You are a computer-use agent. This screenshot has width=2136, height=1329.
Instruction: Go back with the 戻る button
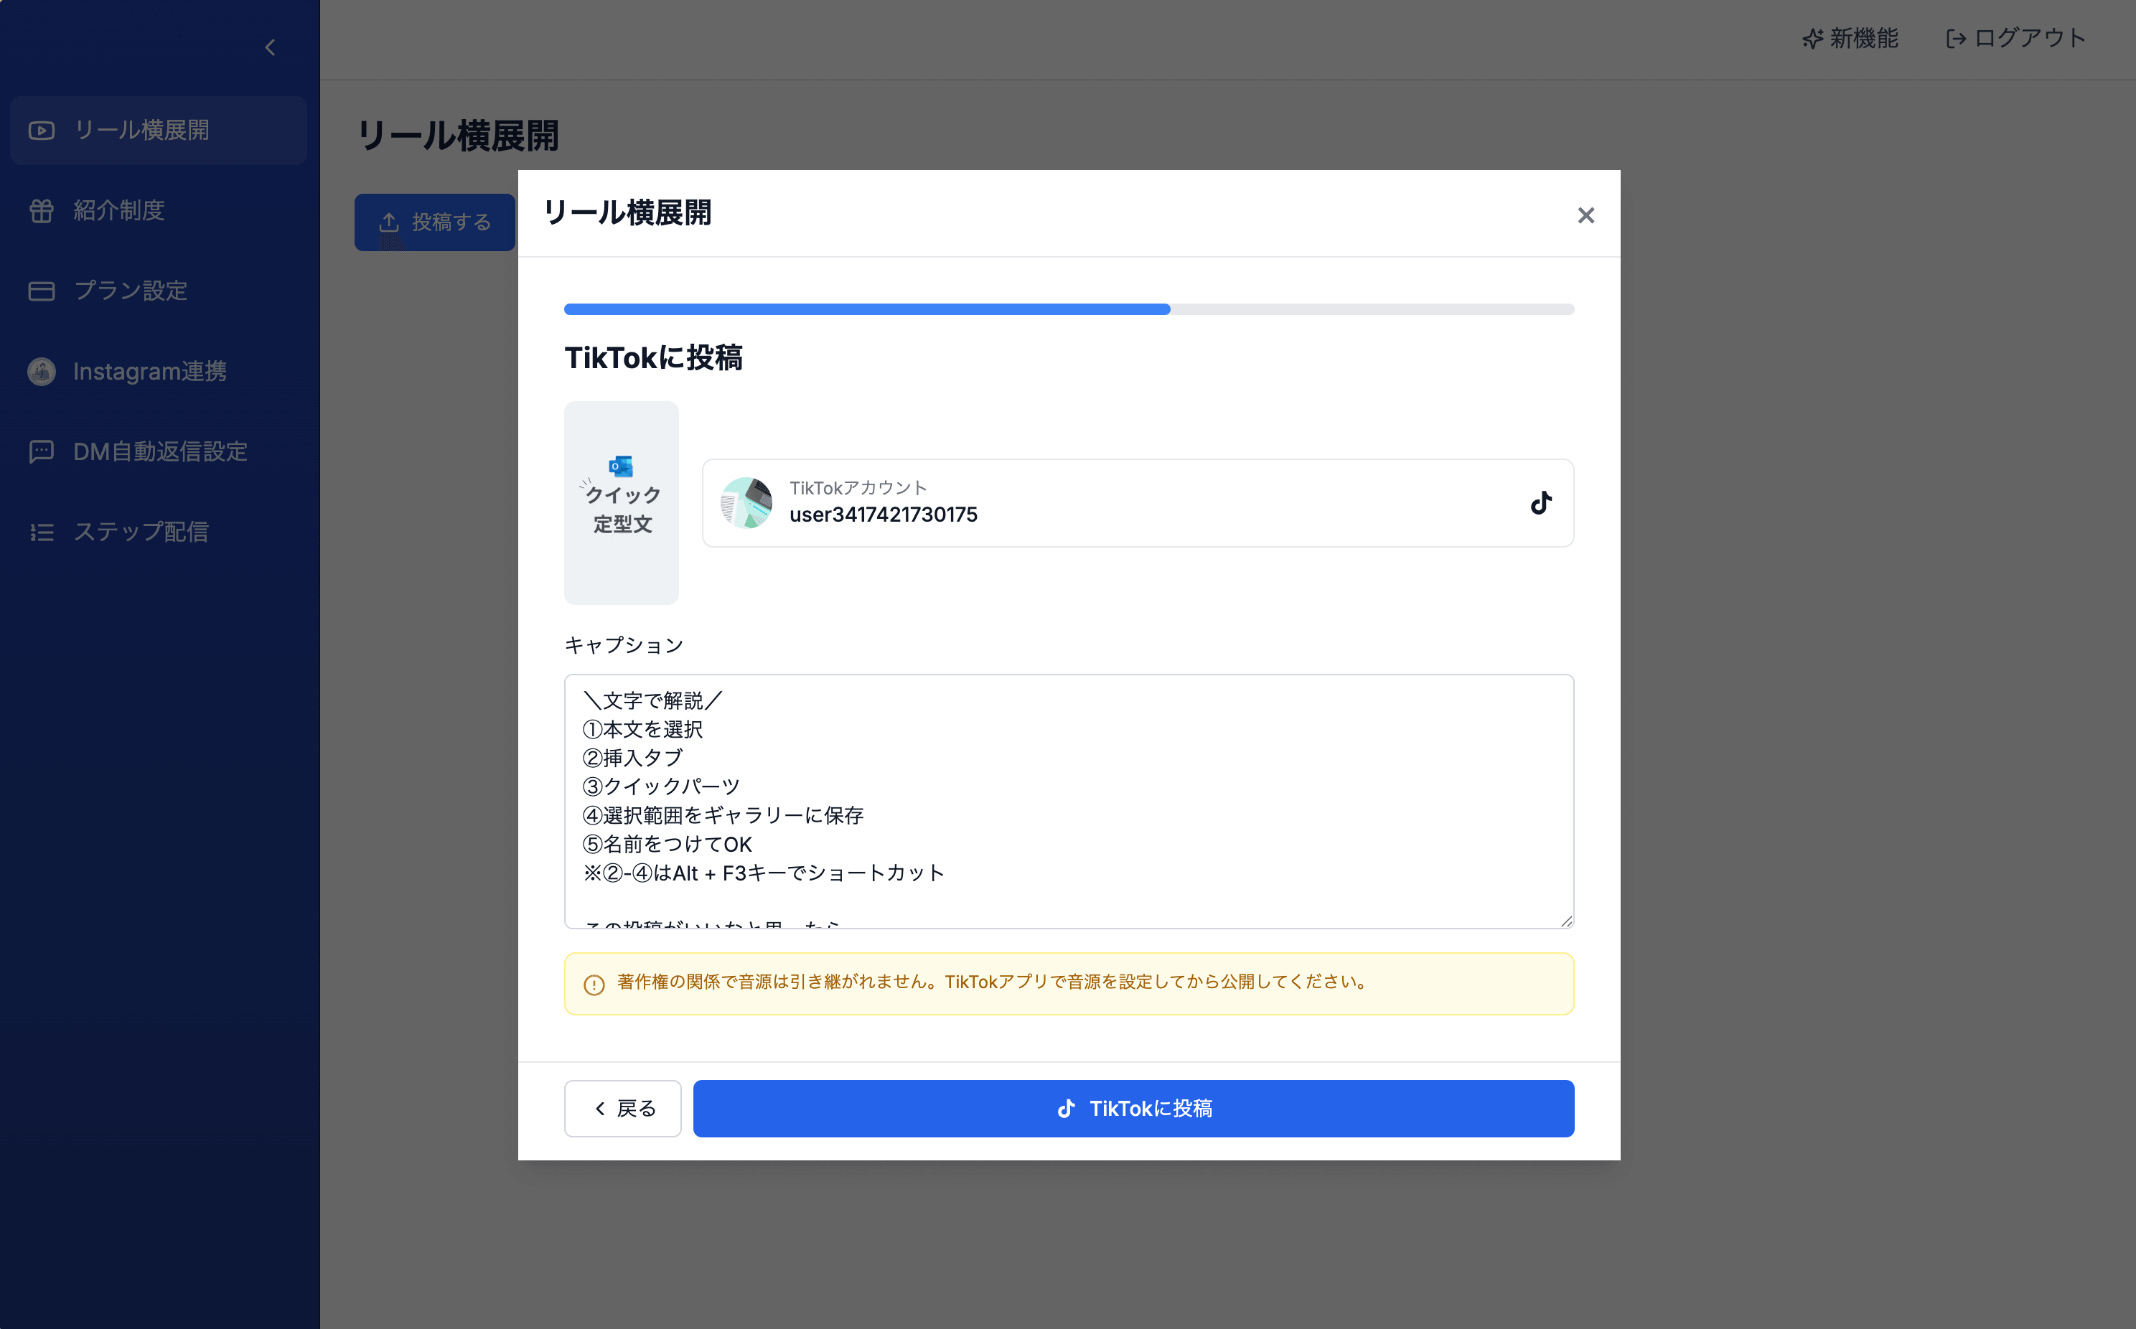(x=622, y=1109)
